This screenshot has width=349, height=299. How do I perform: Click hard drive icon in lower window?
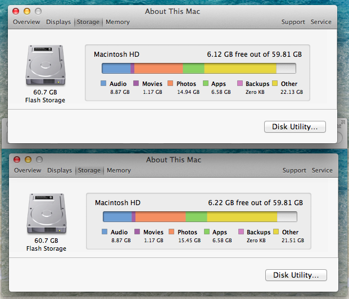pos(47,213)
